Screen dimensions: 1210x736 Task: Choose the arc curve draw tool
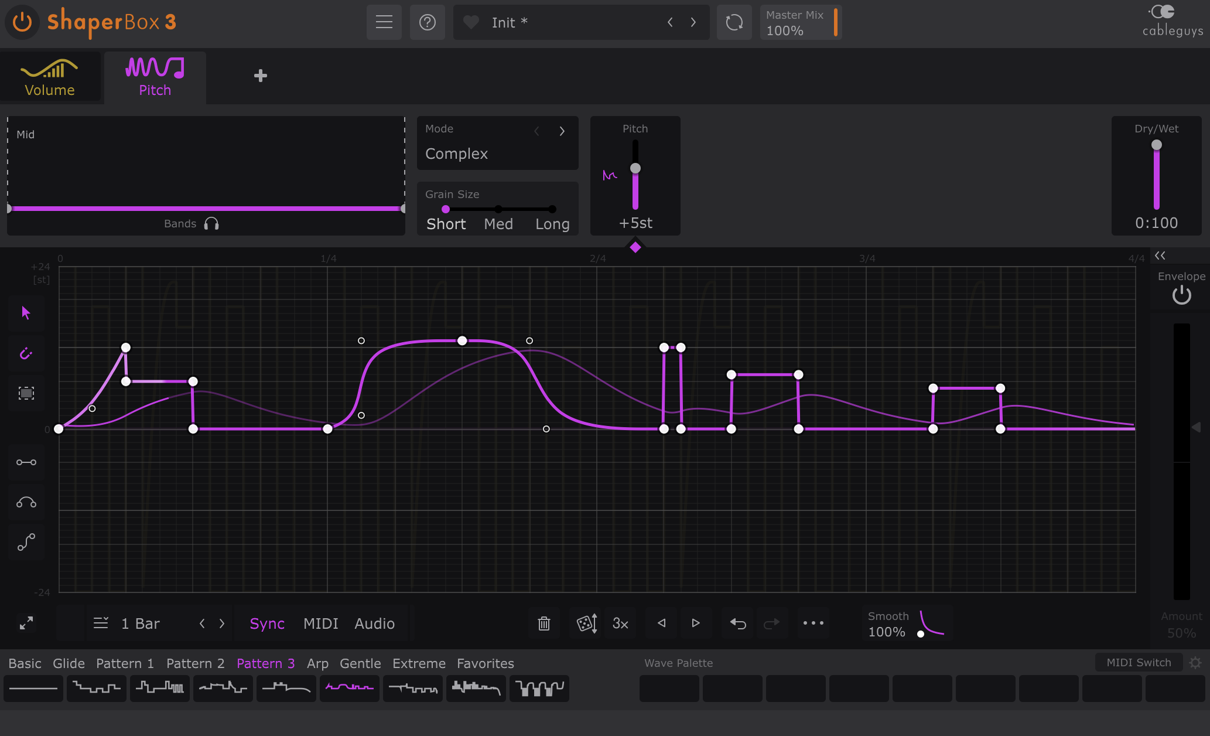(x=26, y=502)
